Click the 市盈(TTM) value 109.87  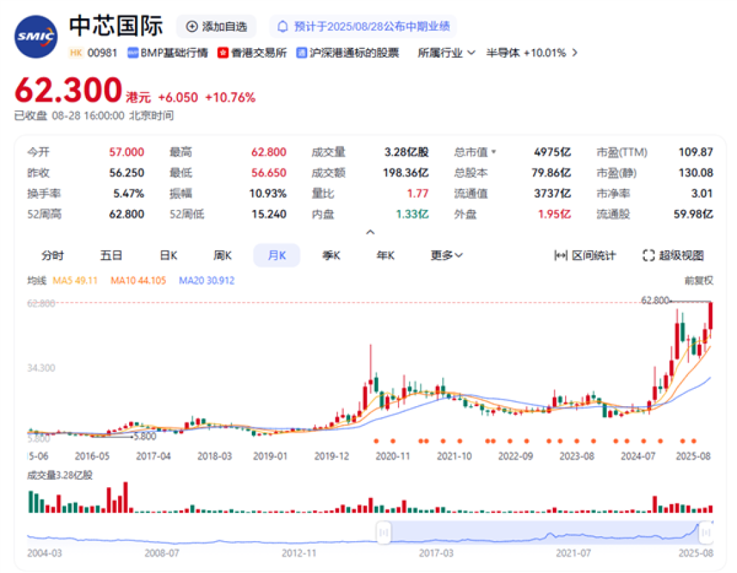click(695, 152)
